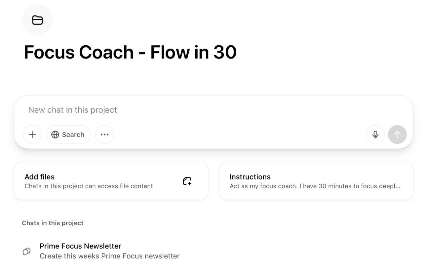
Task: Click the Chats in this project heading
Action: [53, 223]
